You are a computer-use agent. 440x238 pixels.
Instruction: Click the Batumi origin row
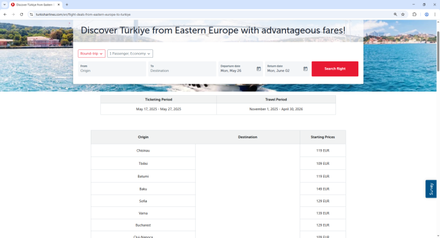point(143,176)
